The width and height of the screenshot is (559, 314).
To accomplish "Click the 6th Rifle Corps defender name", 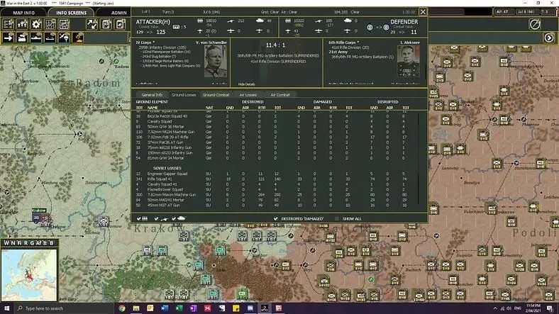I will point(342,43).
